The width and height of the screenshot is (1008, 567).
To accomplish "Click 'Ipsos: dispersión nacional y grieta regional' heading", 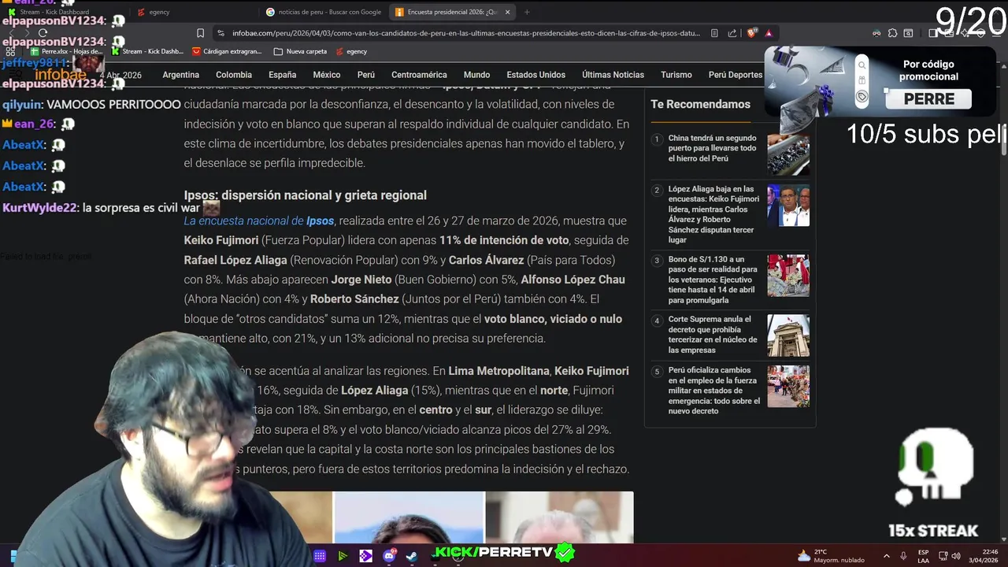I will pyautogui.click(x=305, y=195).
